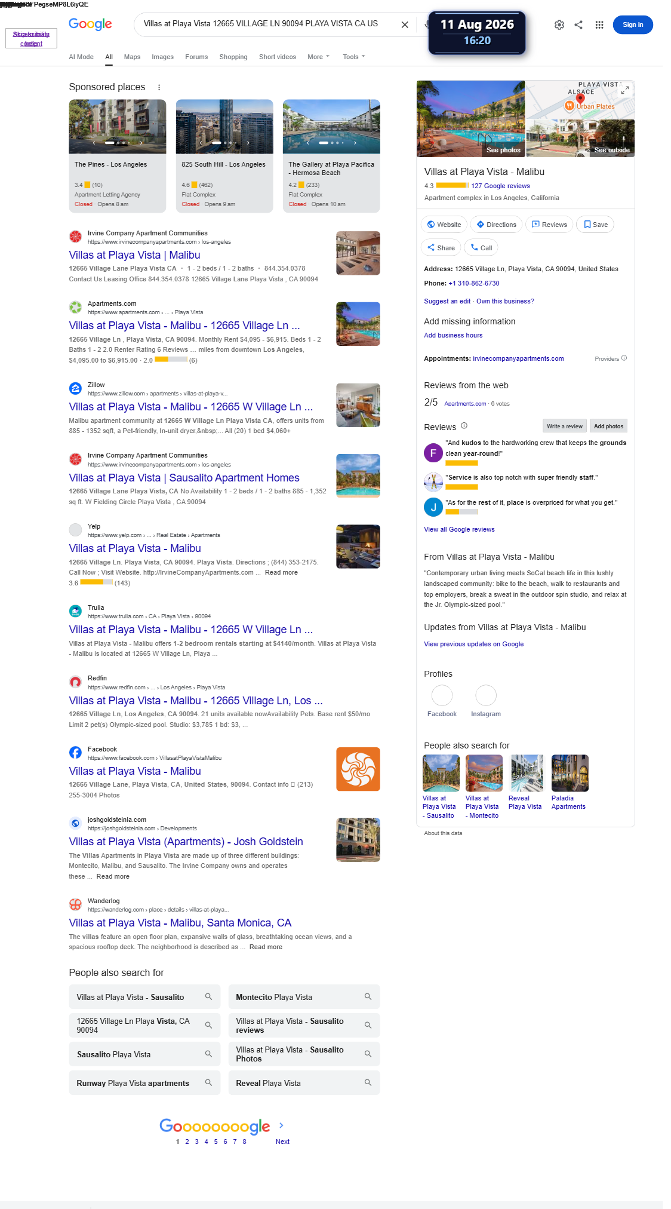This screenshot has height=1209, width=671.
Task: Click the Save button in knowledge panel
Action: click(x=595, y=225)
